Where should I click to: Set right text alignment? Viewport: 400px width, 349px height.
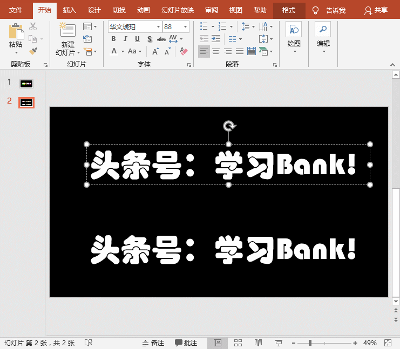click(228, 51)
